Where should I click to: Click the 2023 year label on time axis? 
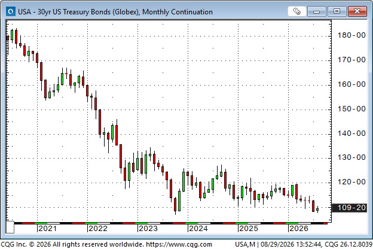[148, 229]
